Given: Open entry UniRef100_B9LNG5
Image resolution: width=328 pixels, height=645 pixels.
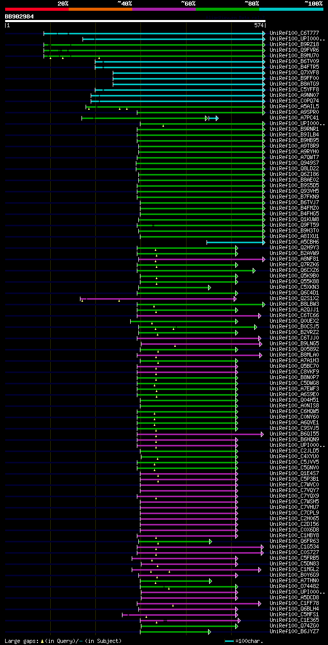Looking at the screenshot, I should pos(294,343).
